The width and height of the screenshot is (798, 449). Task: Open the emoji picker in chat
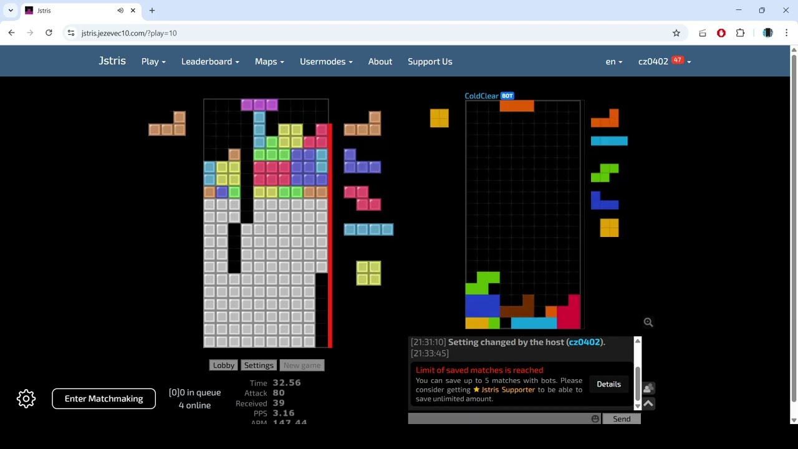pos(595,419)
